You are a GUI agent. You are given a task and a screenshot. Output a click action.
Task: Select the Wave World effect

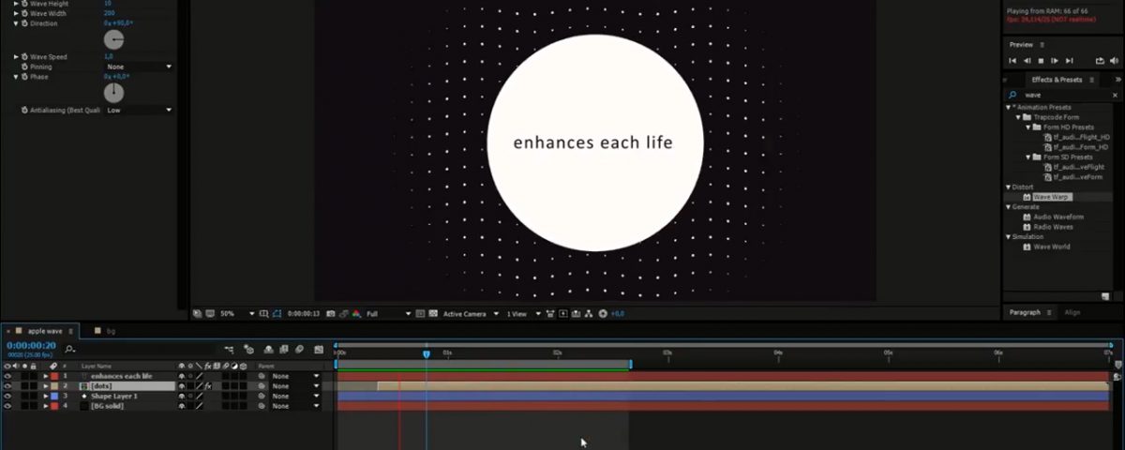[1052, 247]
